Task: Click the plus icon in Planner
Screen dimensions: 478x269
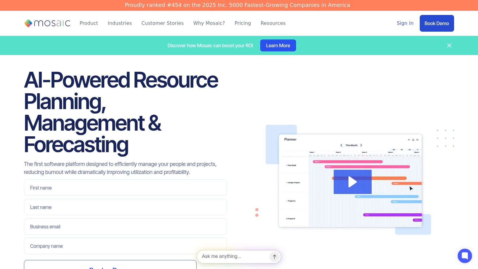Action: point(409,140)
